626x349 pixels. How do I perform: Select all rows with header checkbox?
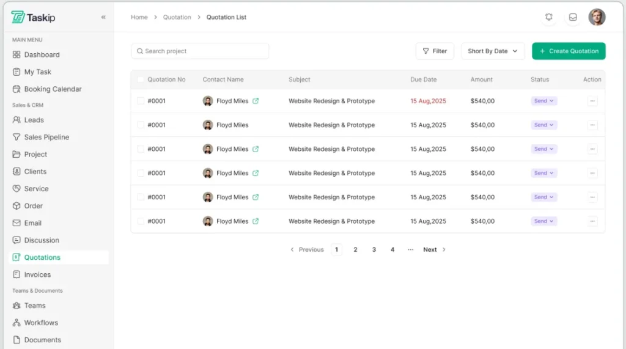tap(141, 79)
